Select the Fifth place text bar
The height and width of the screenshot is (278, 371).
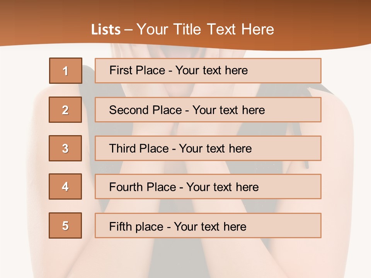click(x=208, y=225)
